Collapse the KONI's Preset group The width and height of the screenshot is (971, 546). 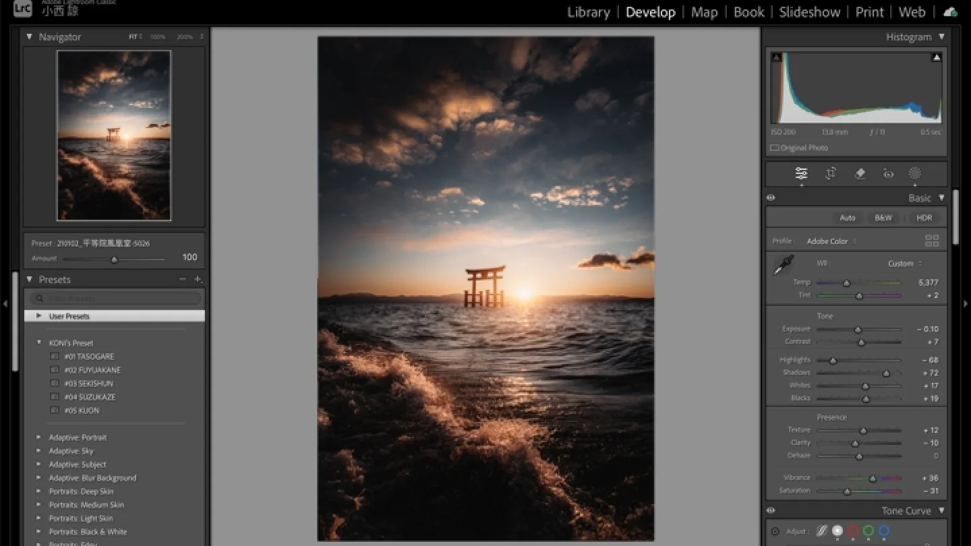pyautogui.click(x=39, y=342)
